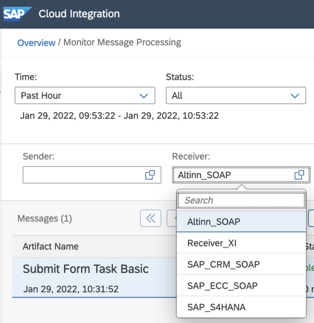Click the Receiver field containing Altinn_SOAP

click(x=241, y=175)
